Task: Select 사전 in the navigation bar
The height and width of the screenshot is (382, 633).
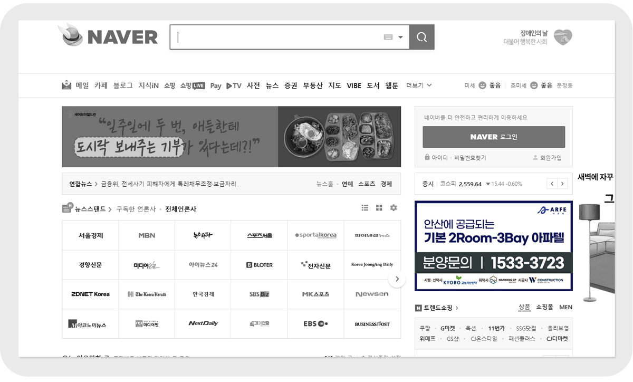Action: pyautogui.click(x=253, y=85)
